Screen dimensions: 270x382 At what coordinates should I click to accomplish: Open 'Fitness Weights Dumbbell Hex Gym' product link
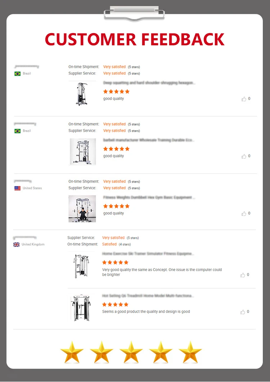point(149,197)
